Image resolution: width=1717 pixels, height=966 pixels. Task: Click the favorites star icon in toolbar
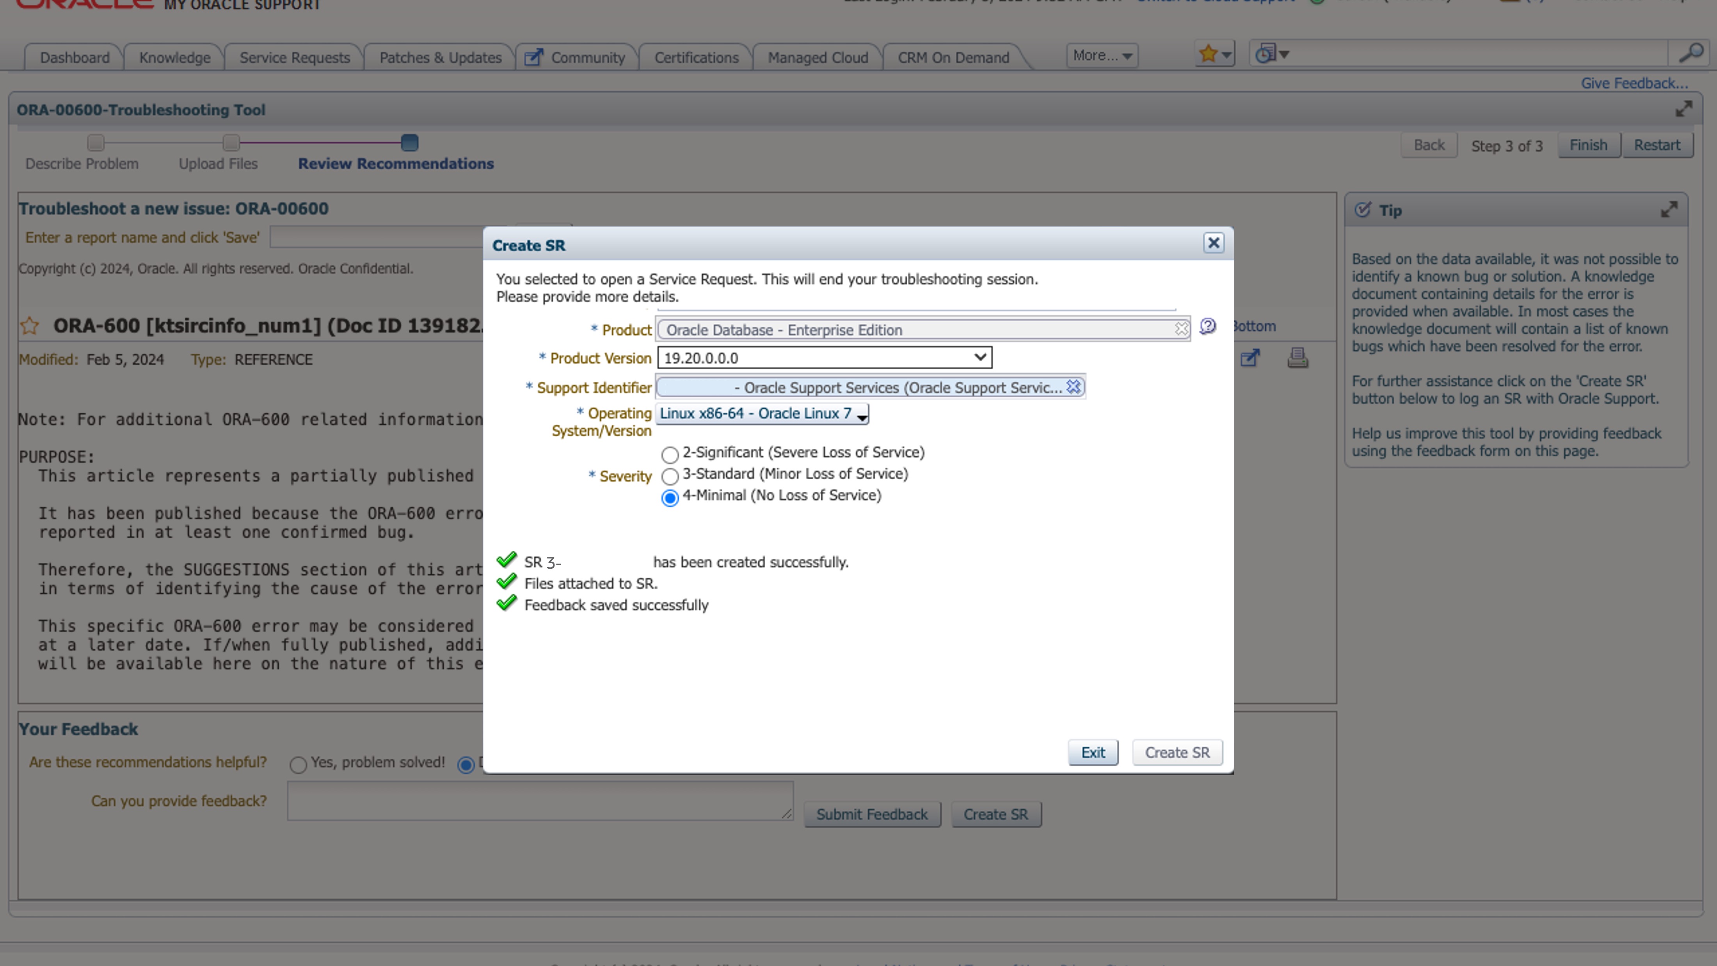[x=1209, y=55]
